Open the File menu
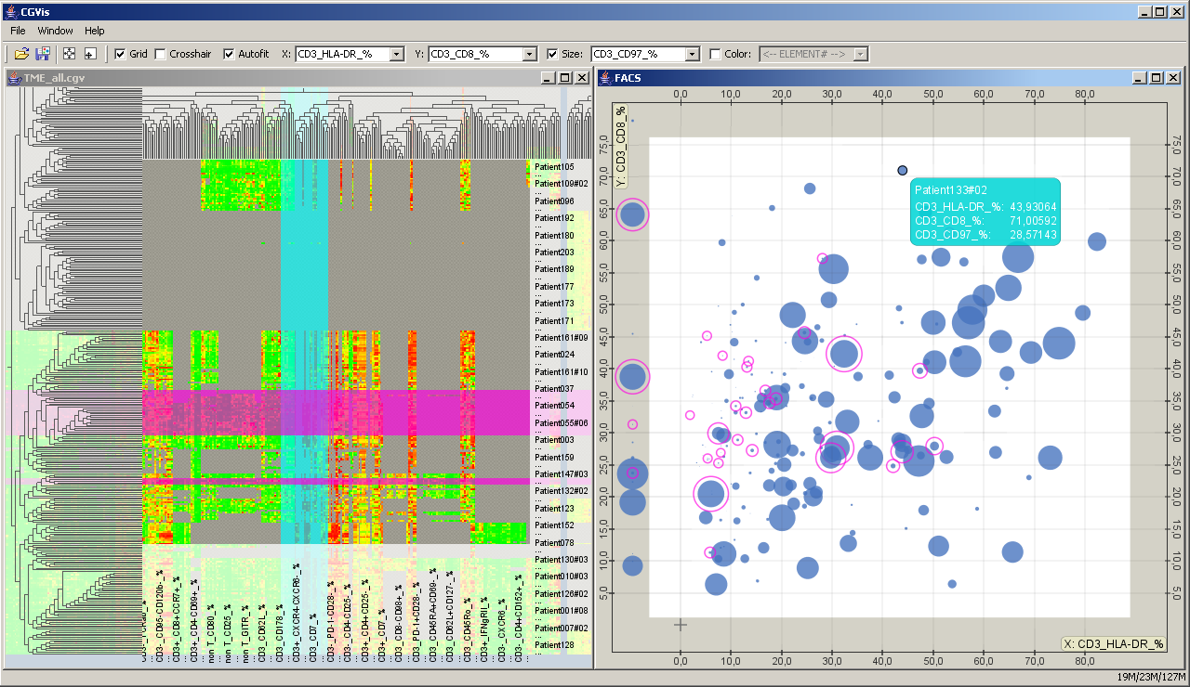 [x=18, y=31]
